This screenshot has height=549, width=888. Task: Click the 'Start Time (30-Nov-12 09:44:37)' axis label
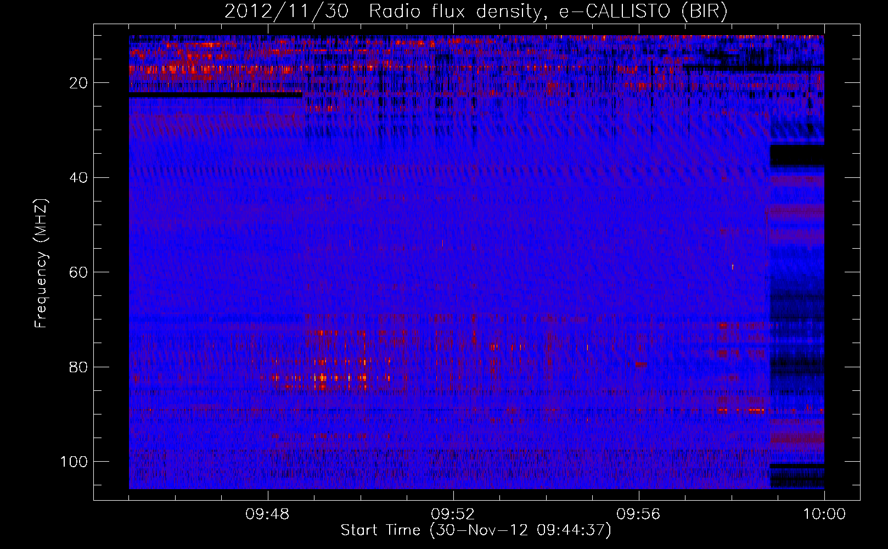476,530
